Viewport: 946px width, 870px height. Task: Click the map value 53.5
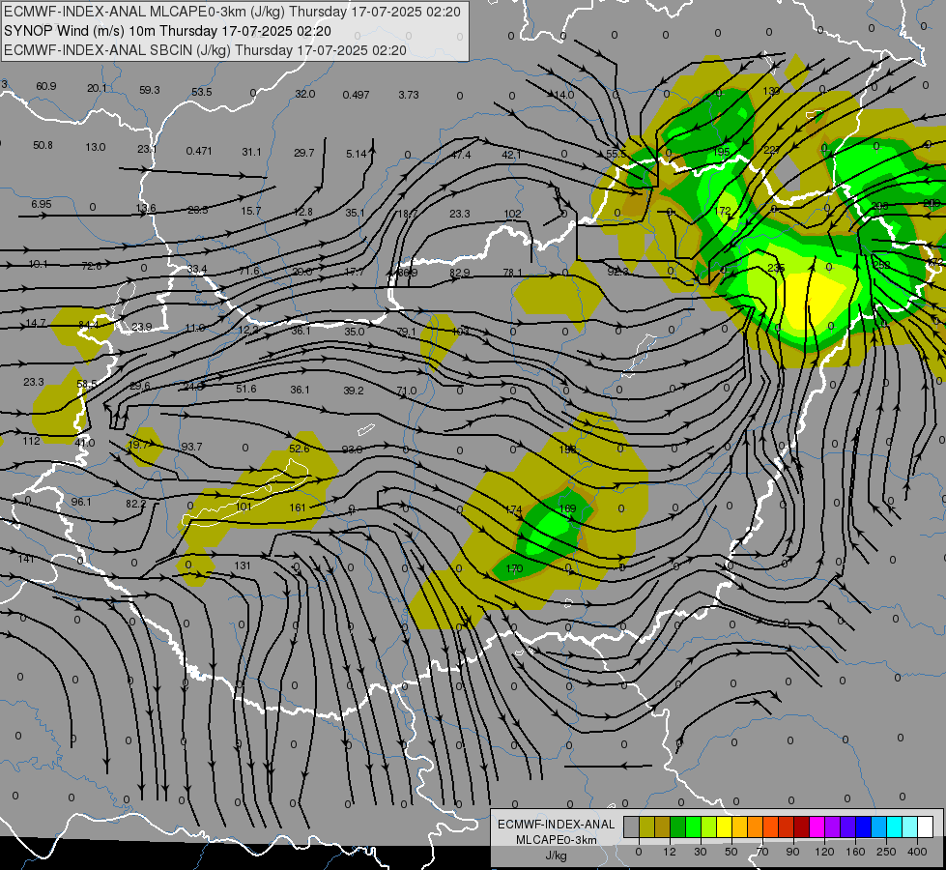202,92
